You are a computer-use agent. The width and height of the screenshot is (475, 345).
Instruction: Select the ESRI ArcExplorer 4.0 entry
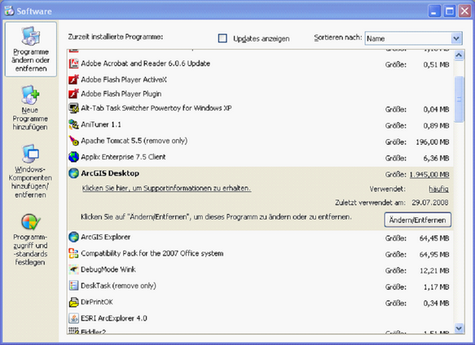point(260,319)
